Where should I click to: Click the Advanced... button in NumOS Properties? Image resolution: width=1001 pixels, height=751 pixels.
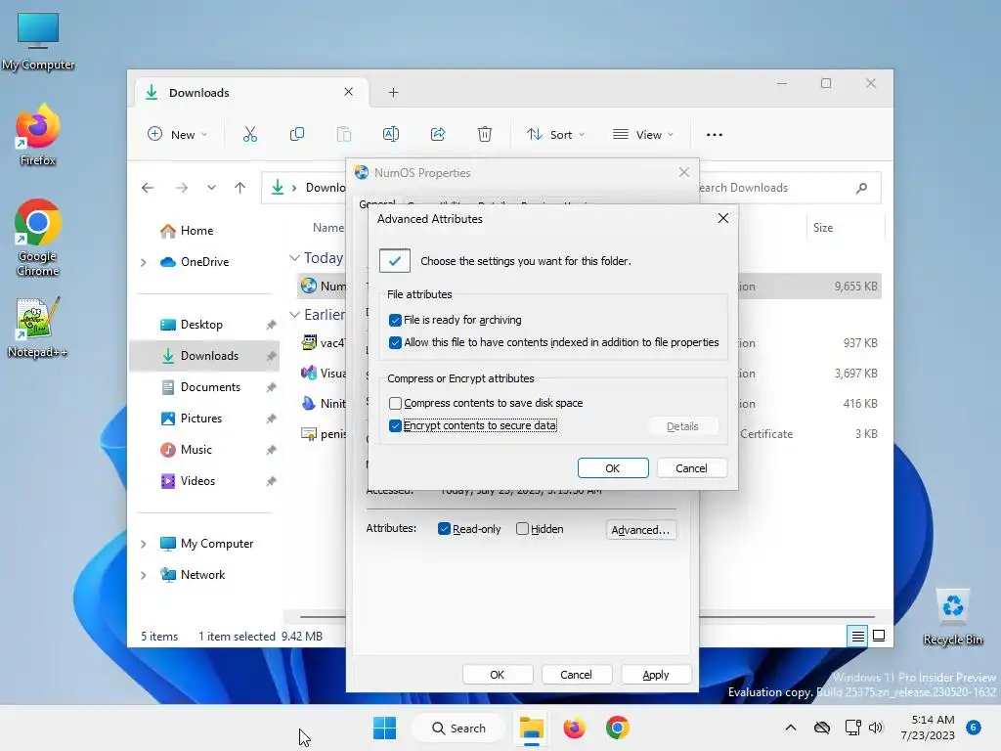click(640, 529)
